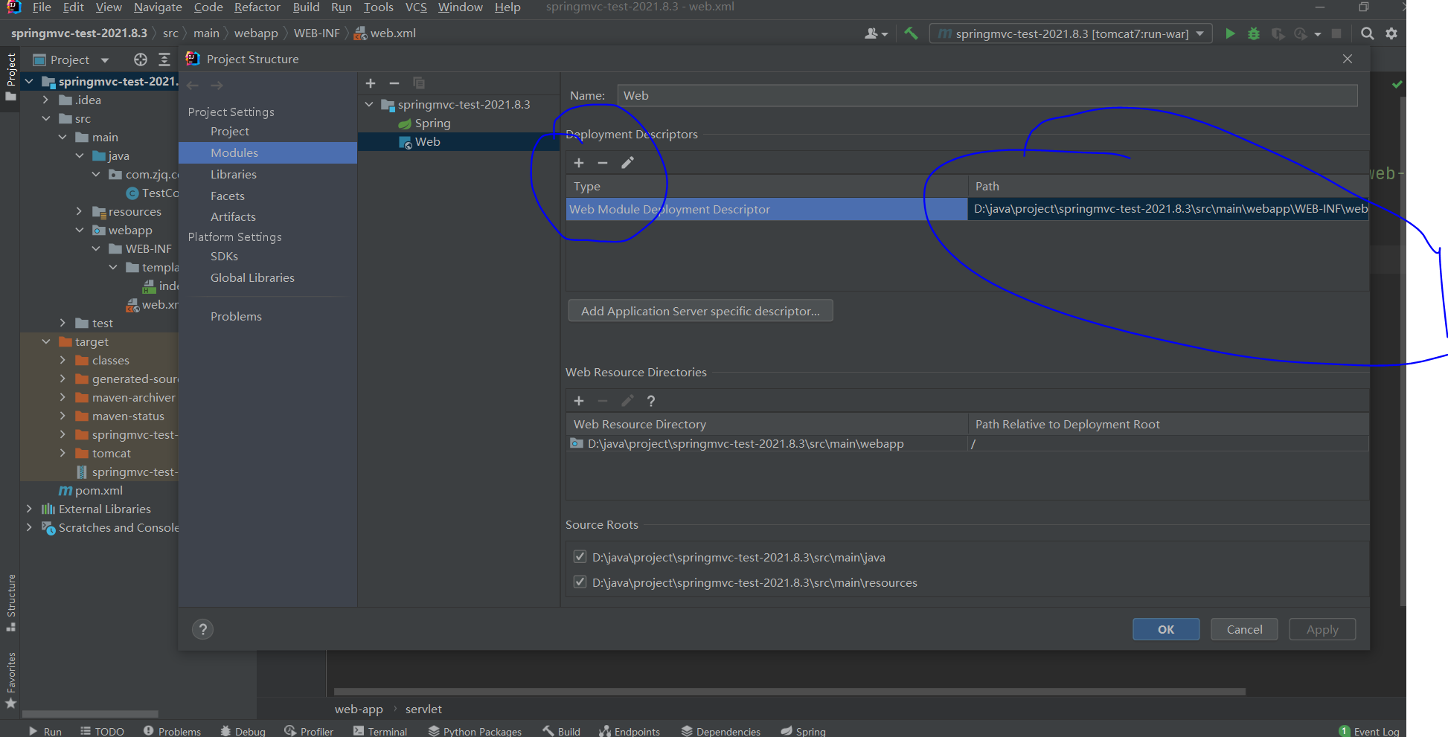Image resolution: width=1448 pixels, height=737 pixels.
Task: Toggle src\main\resources source root checkbox
Action: tap(580, 582)
